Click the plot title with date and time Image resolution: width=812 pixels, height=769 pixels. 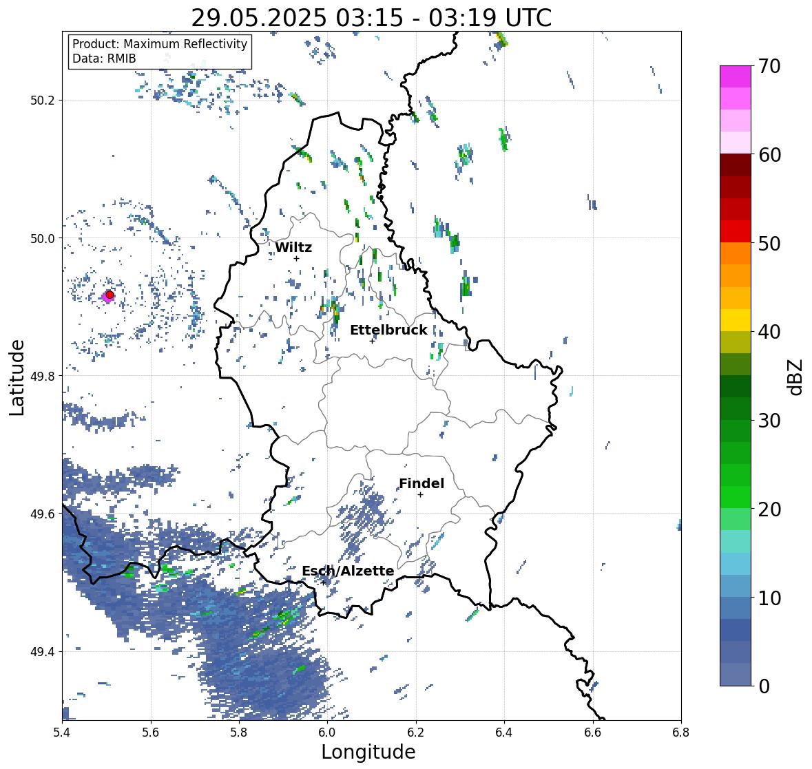tap(371, 18)
